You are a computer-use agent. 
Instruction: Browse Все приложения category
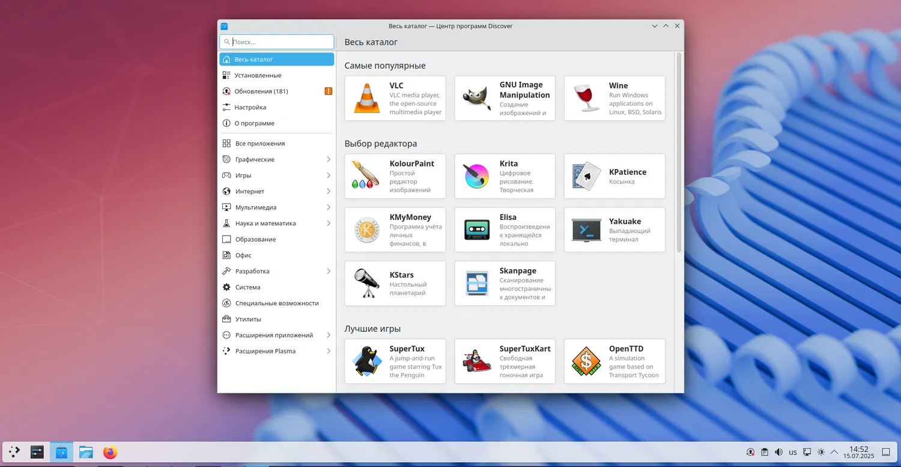tap(277, 144)
